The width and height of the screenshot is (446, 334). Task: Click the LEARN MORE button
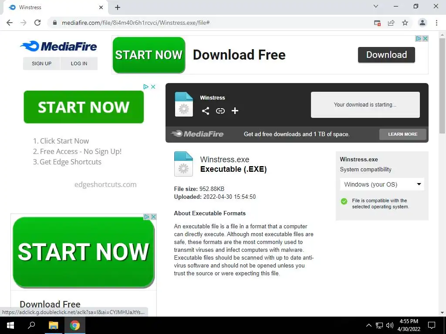tap(403, 134)
